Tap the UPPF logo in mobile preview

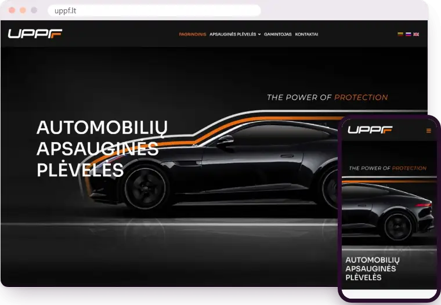[x=370, y=129]
